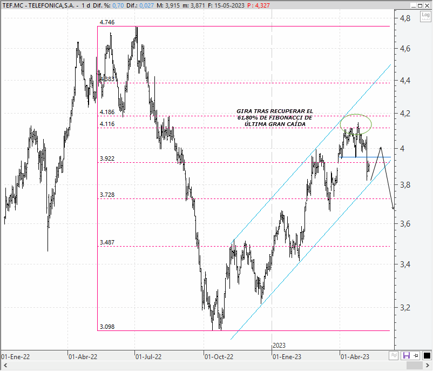Click the 01-Ene-22 date axis label

(x=16, y=357)
